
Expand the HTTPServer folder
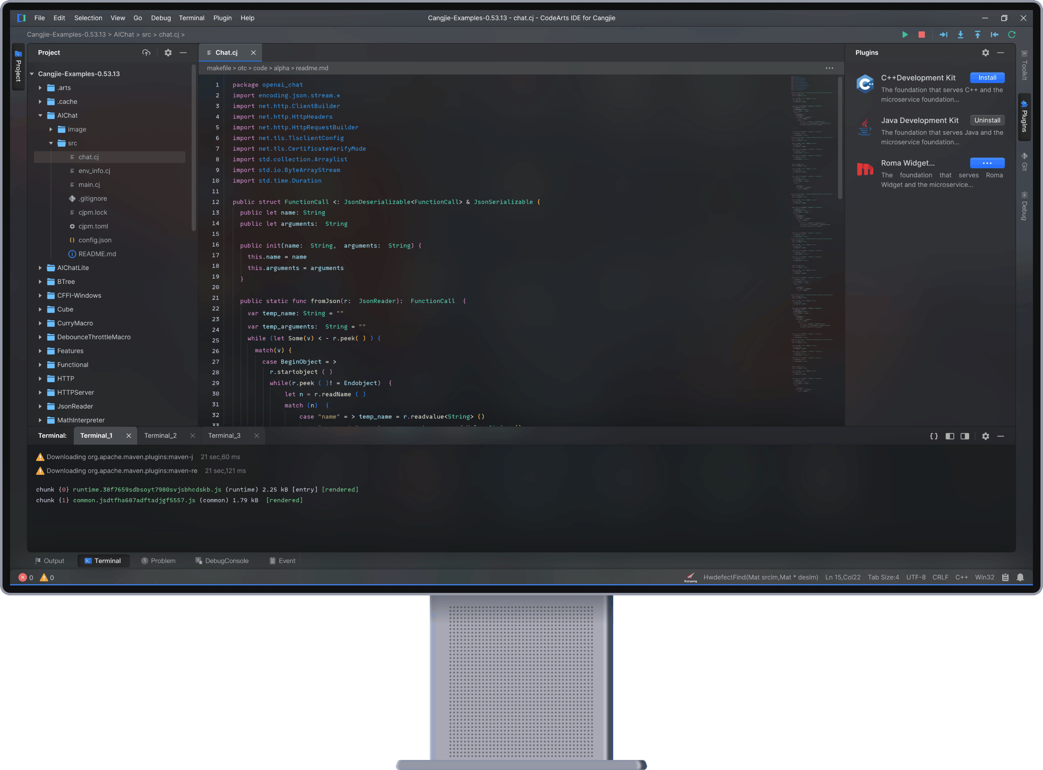40,393
